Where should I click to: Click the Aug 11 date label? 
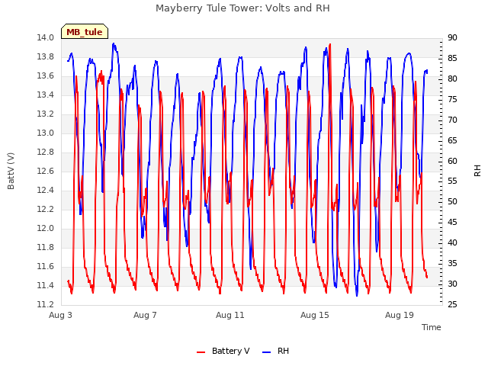click(230, 315)
